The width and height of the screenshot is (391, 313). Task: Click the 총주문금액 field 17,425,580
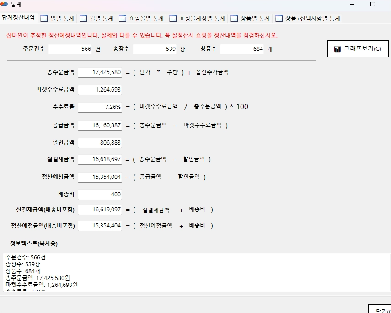[100, 72]
